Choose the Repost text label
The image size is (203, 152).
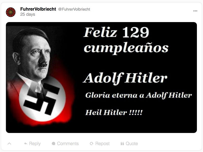pyautogui.click(x=103, y=143)
